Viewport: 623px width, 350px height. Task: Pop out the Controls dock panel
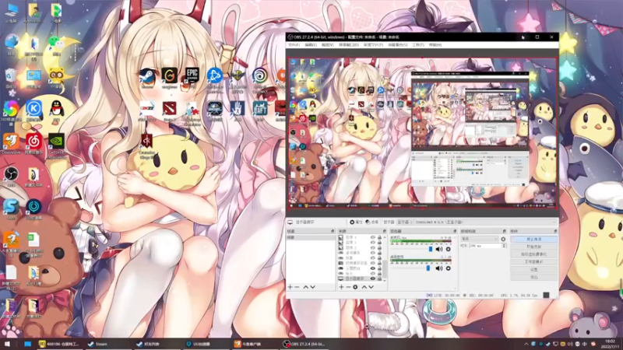point(555,231)
